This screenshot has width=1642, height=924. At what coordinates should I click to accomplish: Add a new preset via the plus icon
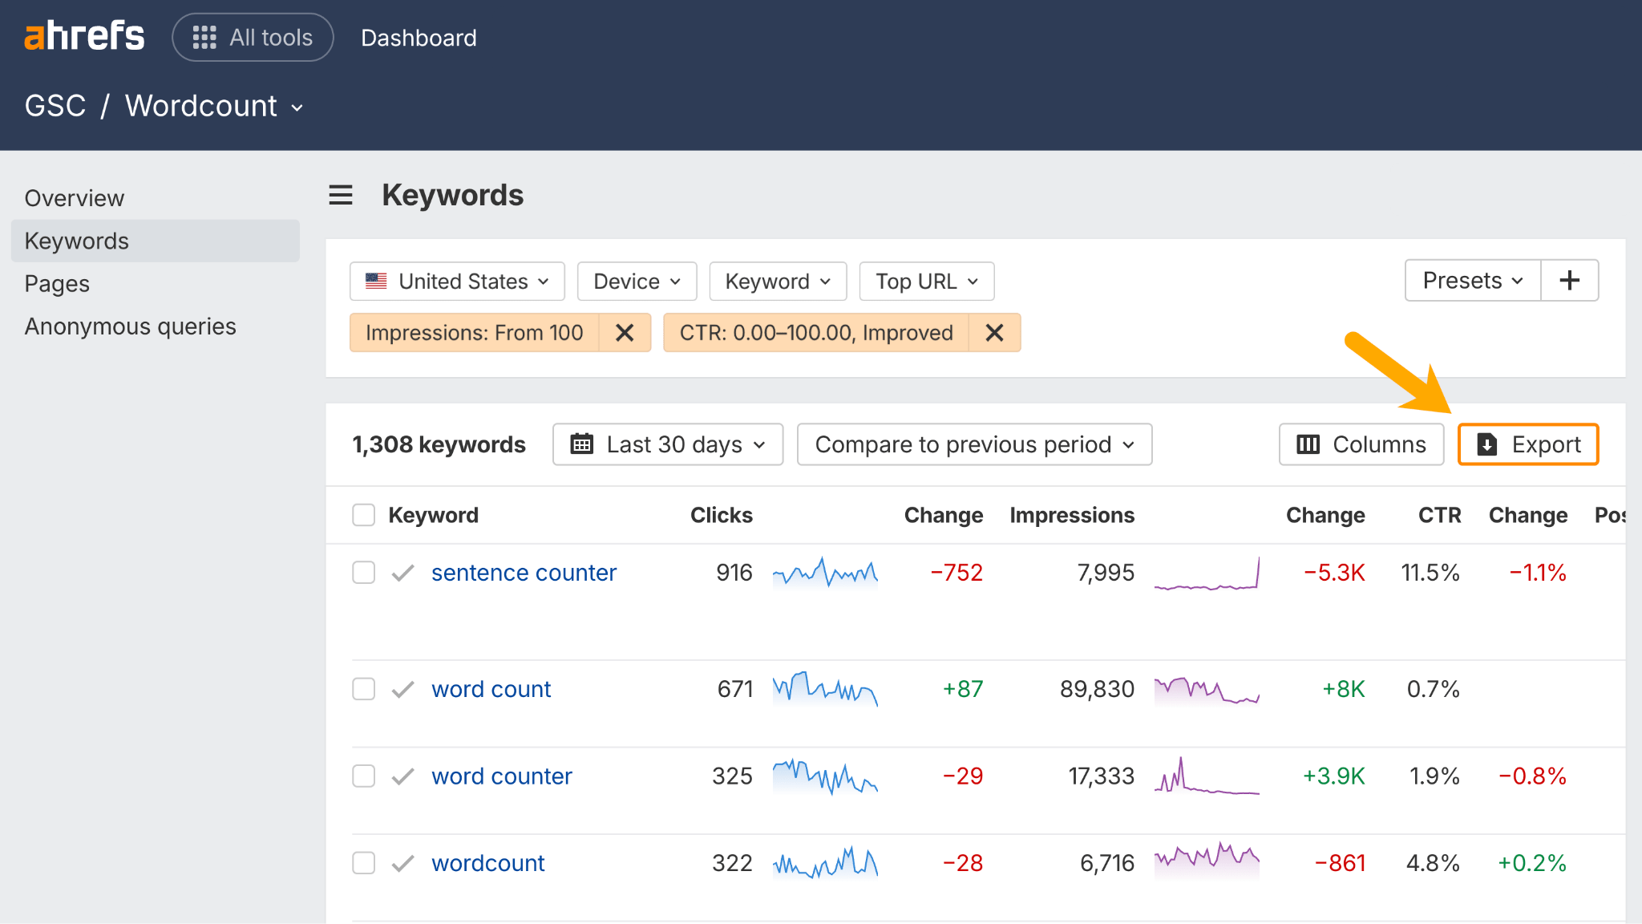(x=1569, y=280)
